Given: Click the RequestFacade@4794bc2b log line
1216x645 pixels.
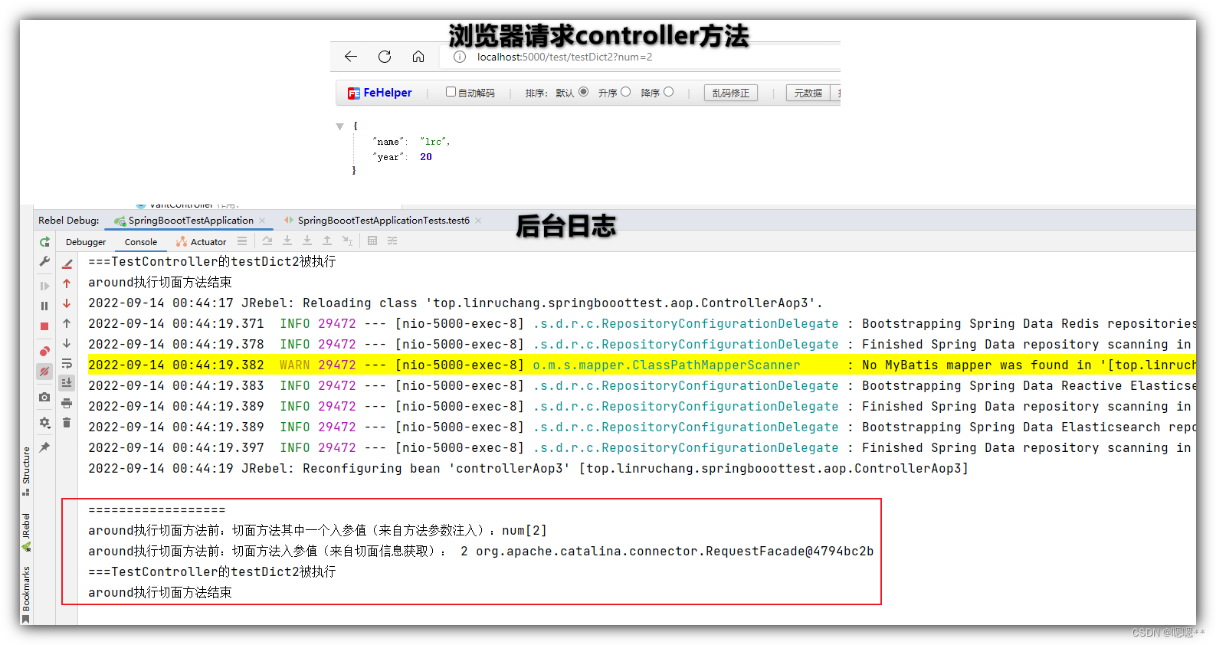Looking at the screenshot, I should 480,552.
